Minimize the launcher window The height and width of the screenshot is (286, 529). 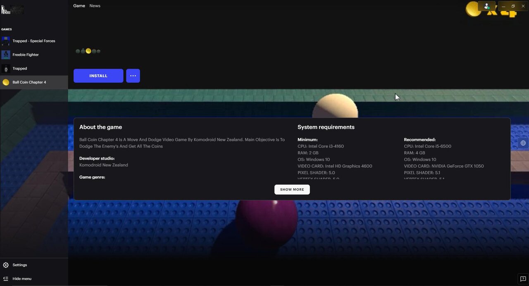click(503, 6)
